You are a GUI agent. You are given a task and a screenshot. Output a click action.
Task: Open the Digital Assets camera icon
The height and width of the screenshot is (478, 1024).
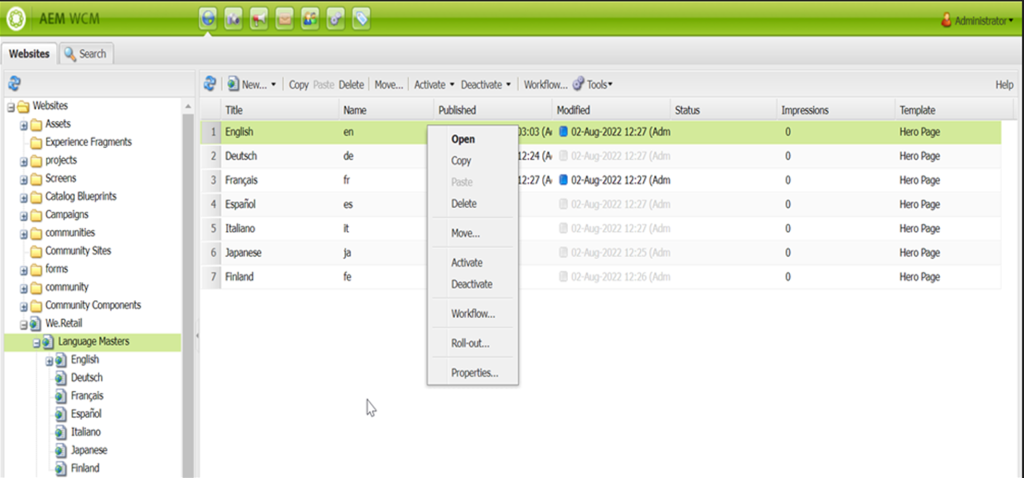[x=233, y=19]
